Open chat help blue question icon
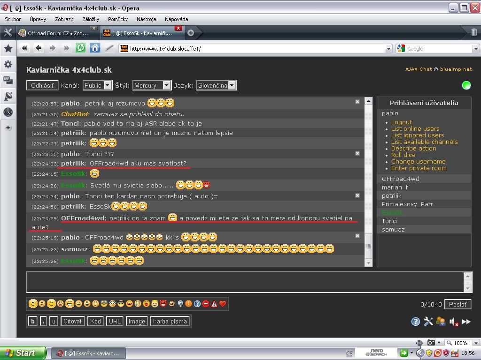Viewport: 481px width, 360px height. point(415,322)
